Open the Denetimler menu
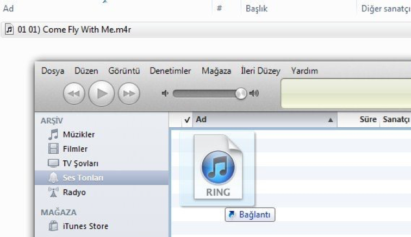This screenshot has height=237, width=411. [170, 71]
